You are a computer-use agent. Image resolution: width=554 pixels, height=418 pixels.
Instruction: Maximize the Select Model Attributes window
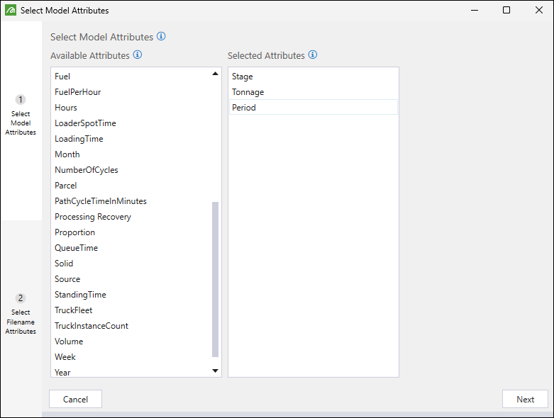[506, 11]
